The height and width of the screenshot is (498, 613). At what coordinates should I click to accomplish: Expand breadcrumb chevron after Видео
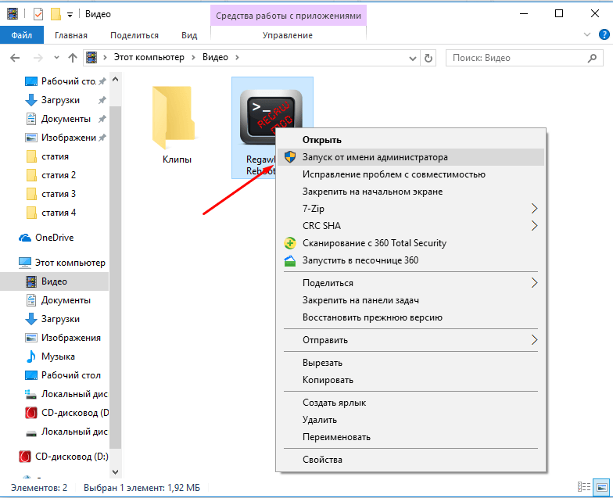[x=237, y=58]
